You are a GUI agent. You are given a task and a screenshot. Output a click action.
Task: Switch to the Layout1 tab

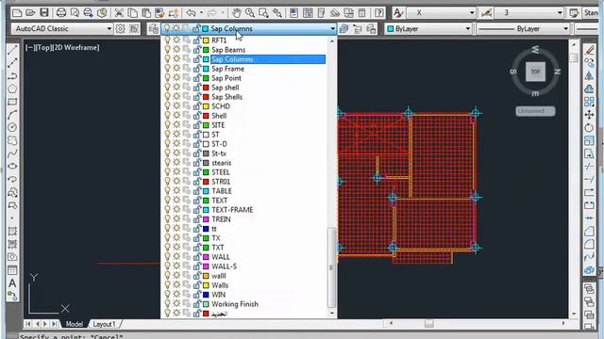point(104,324)
